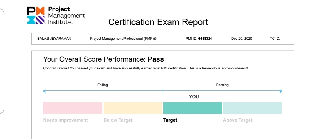
Task: Select the teal Target bar segment
Action: tap(193, 108)
